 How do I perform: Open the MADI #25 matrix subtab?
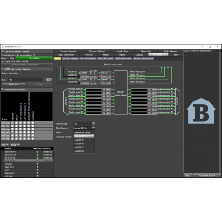70,58
